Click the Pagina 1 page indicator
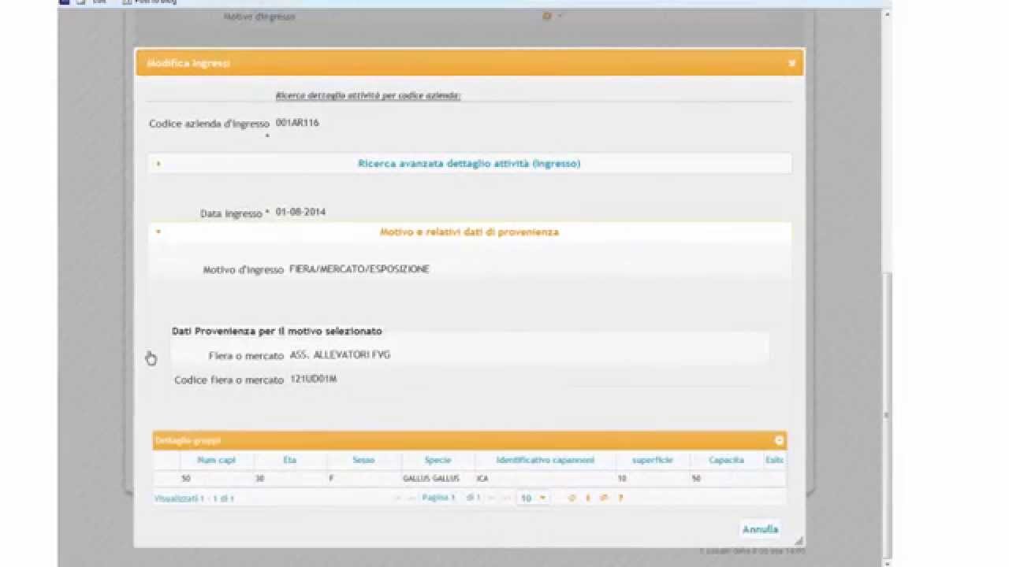 tap(438, 498)
